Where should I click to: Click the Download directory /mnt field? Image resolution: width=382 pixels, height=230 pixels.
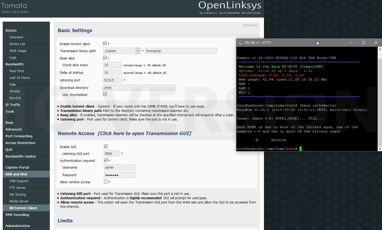[139, 88]
